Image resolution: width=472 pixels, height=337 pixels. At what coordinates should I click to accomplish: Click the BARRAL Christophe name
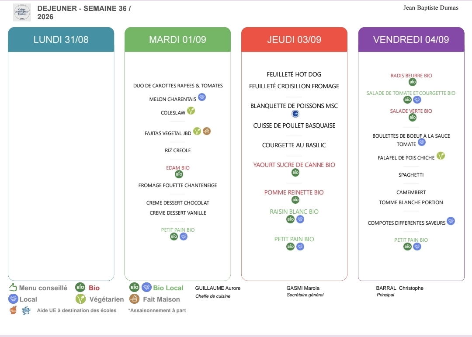(400, 288)
